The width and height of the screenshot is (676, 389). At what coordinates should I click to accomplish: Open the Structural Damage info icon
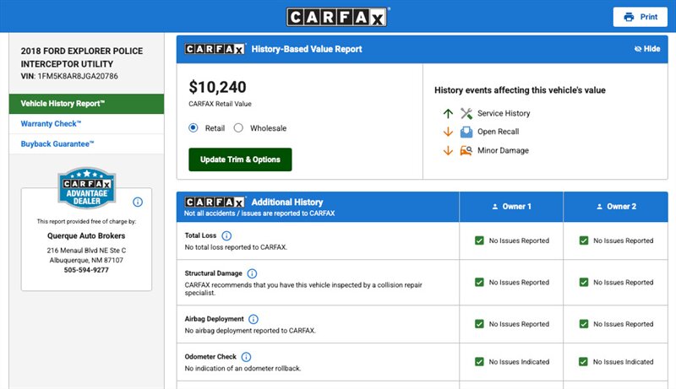tap(252, 273)
